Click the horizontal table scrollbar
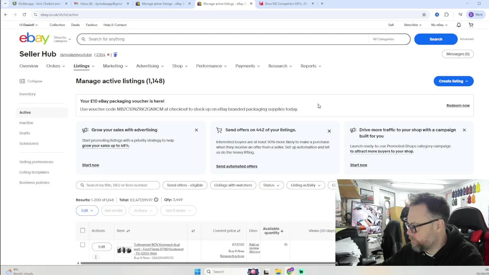The image size is (489, 275). [208, 263]
